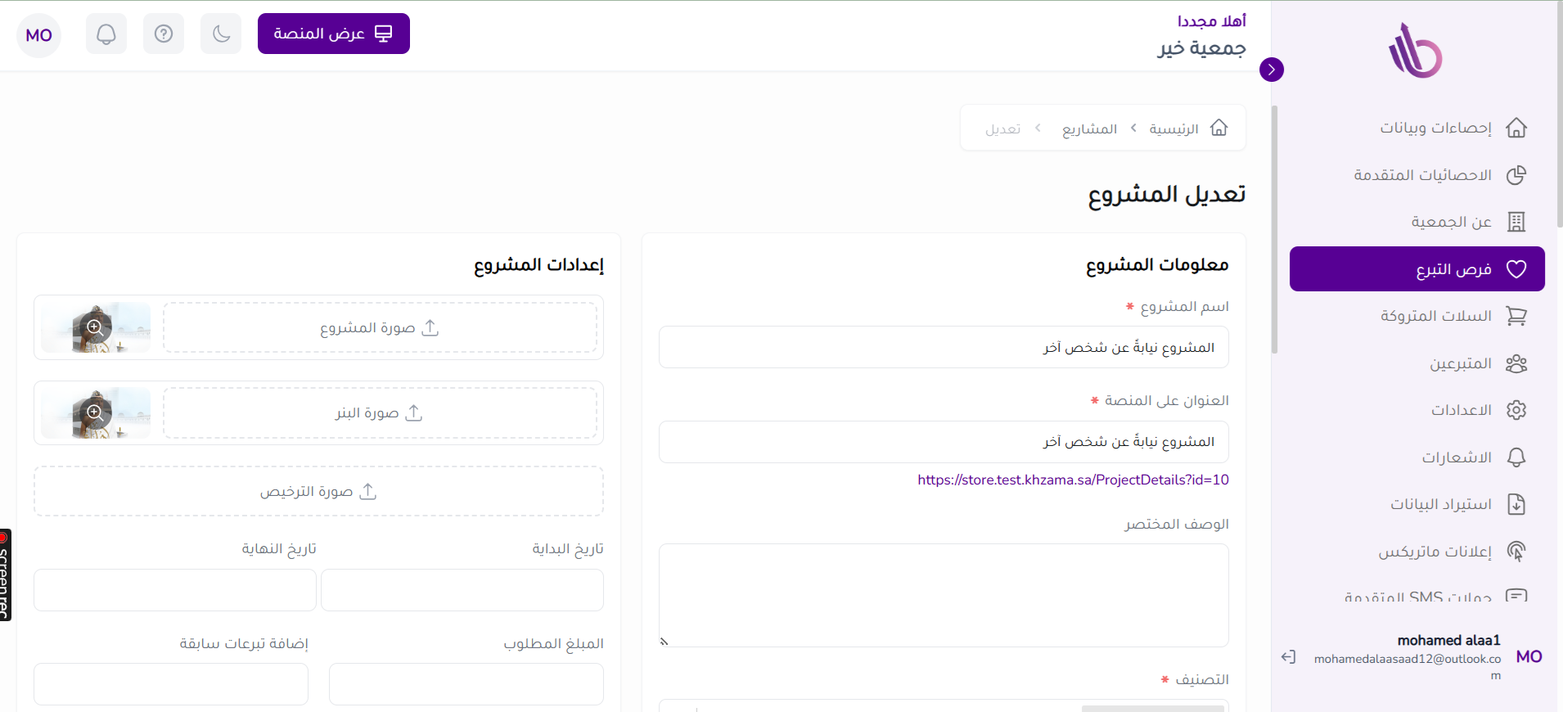Click the عرض المنصة button
Screen dimensions: 1563x712
333,34
